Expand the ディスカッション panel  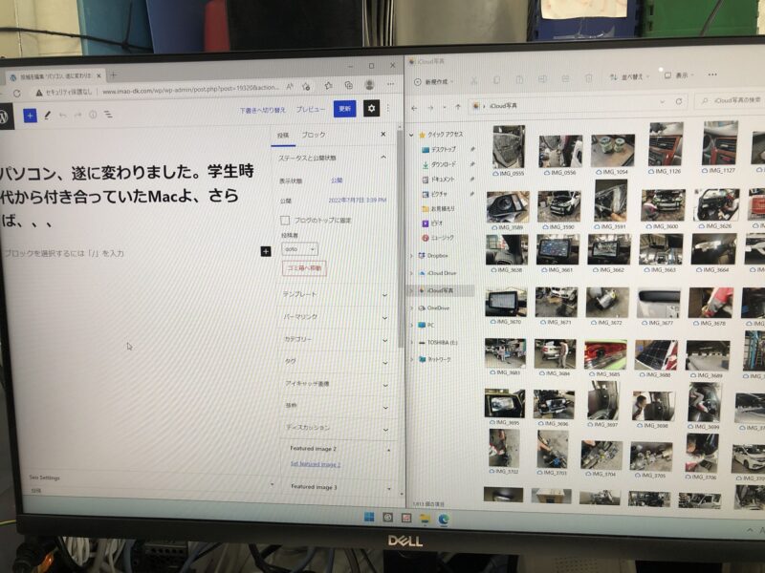click(337, 428)
